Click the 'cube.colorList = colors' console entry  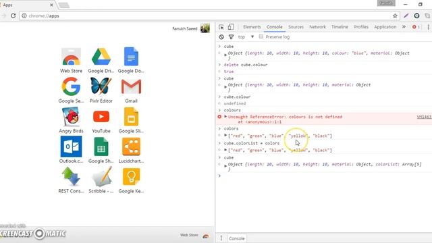[x=252, y=143]
